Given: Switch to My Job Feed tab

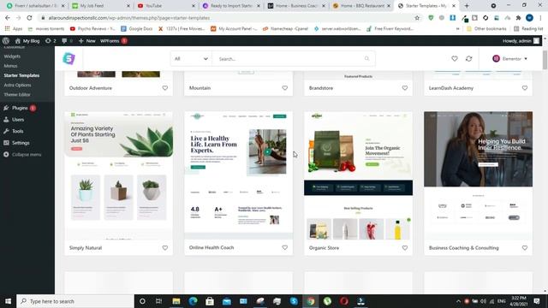Looking at the screenshot, I should point(101,6).
